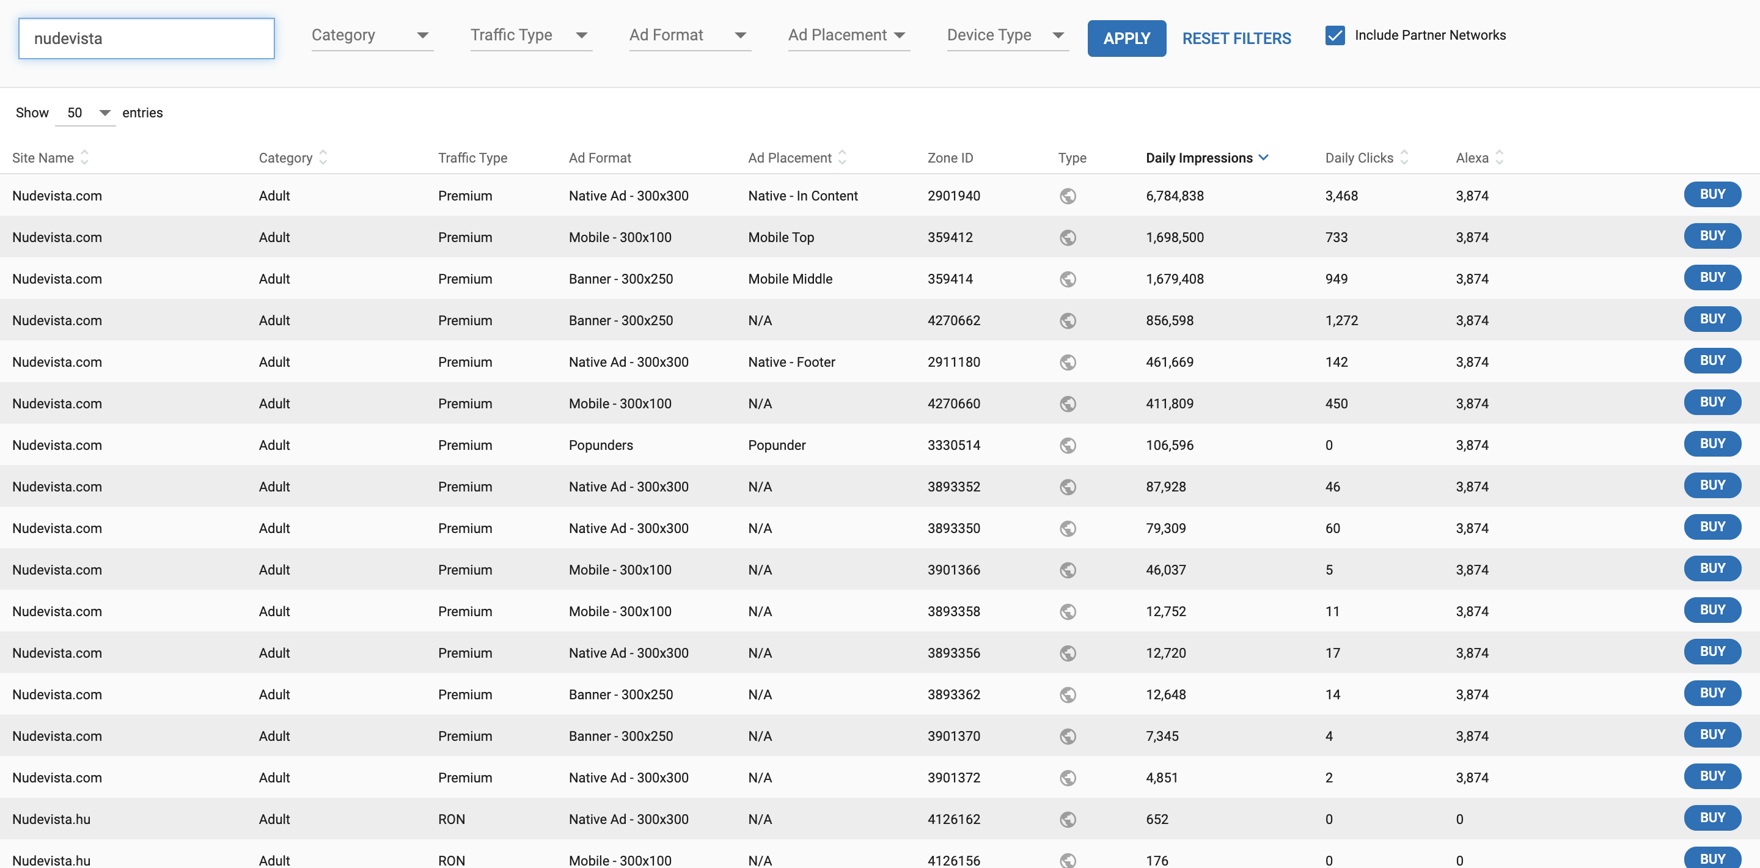Sort by the Category column header
Viewport: 1760px width, 868px height.
coord(293,158)
